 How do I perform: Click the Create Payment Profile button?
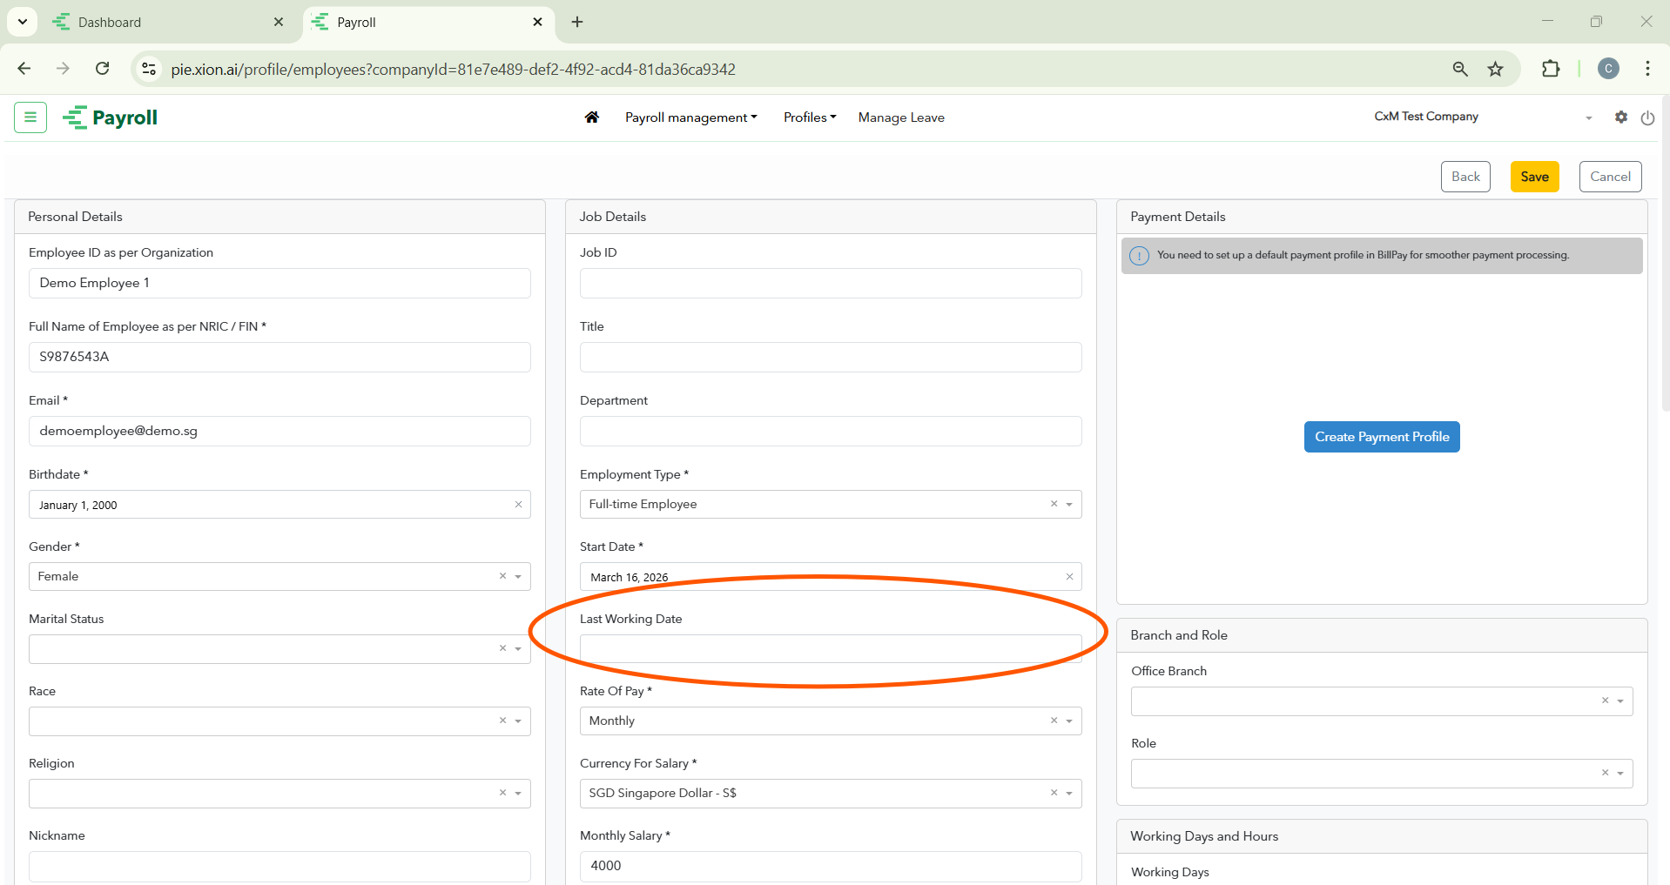[x=1381, y=437]
